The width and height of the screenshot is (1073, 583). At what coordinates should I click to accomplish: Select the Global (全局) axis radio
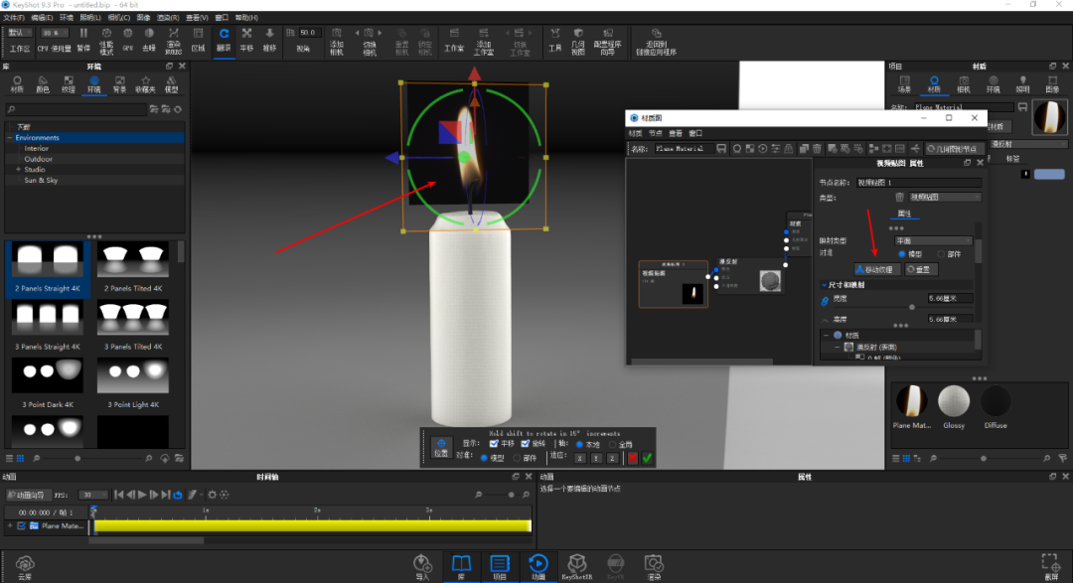pos(612,445)
